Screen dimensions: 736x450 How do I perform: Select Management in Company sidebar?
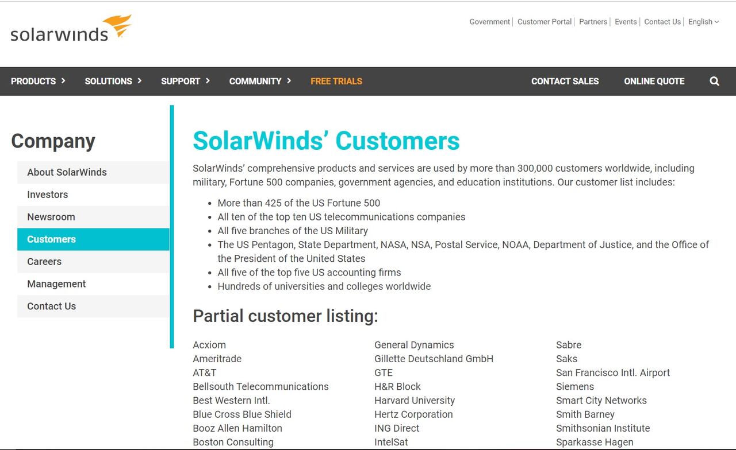56,284
